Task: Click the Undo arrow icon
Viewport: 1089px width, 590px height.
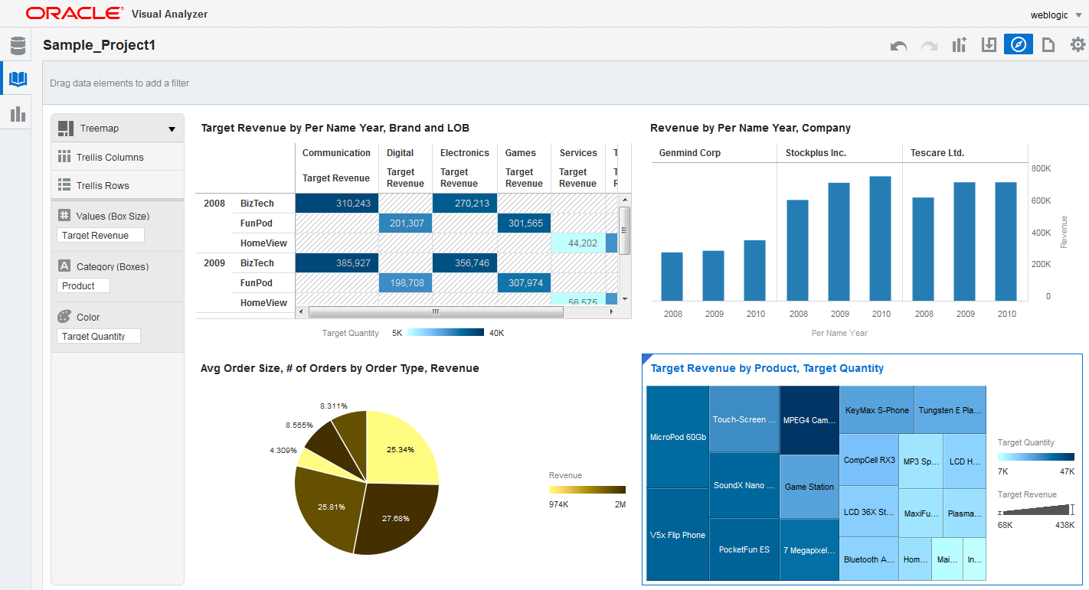Action: 898,46
